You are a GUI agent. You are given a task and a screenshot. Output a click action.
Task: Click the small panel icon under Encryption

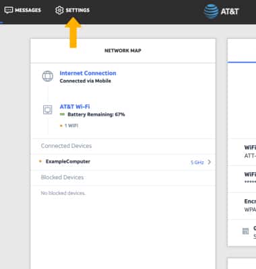point(246,231)
